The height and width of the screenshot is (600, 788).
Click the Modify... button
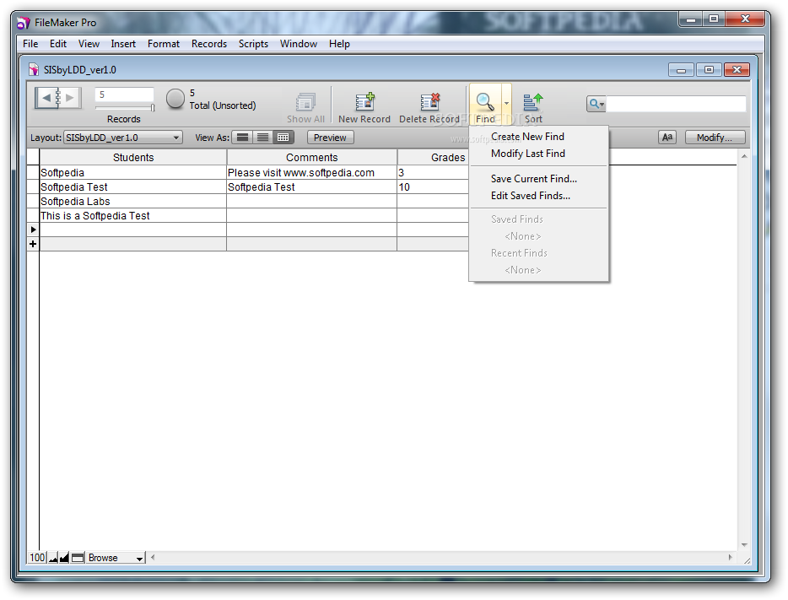[x=715, y=138]
